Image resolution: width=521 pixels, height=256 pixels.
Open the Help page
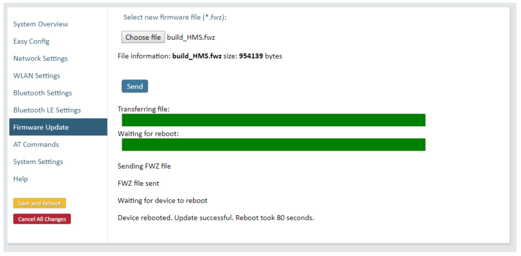tap(20, 179)
